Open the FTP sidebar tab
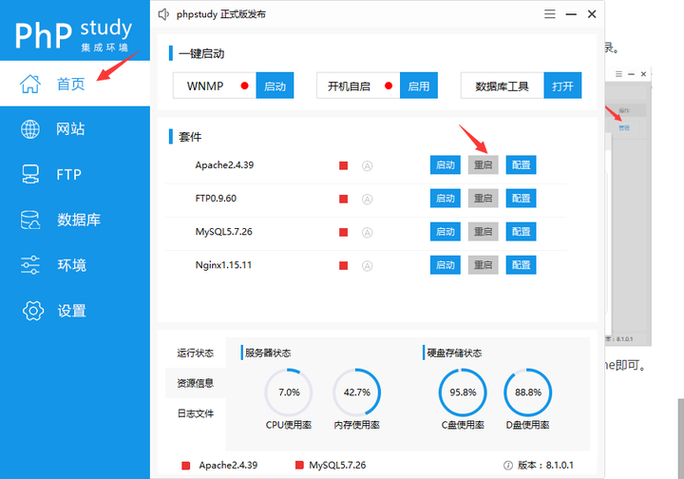This screenshot has height=479, width=684. 75,175
